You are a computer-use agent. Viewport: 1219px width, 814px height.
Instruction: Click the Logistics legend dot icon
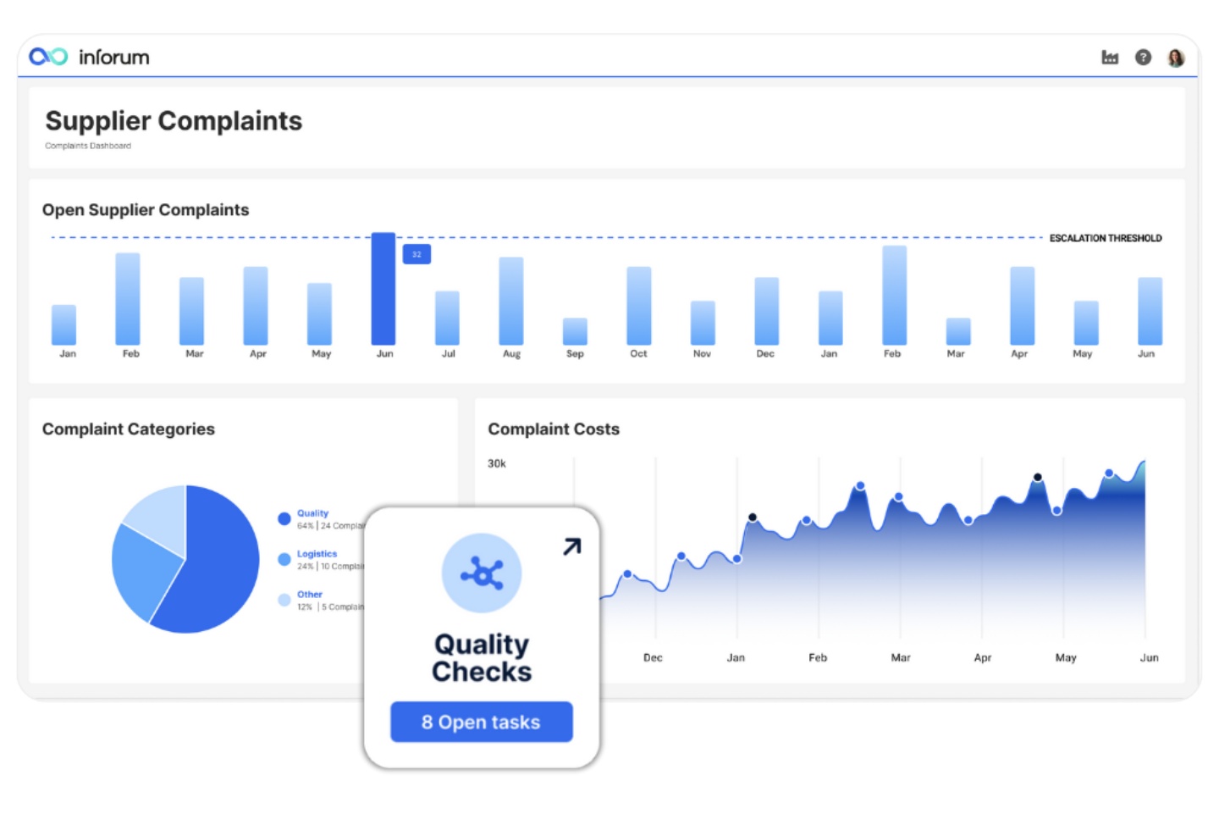[284, 558]
